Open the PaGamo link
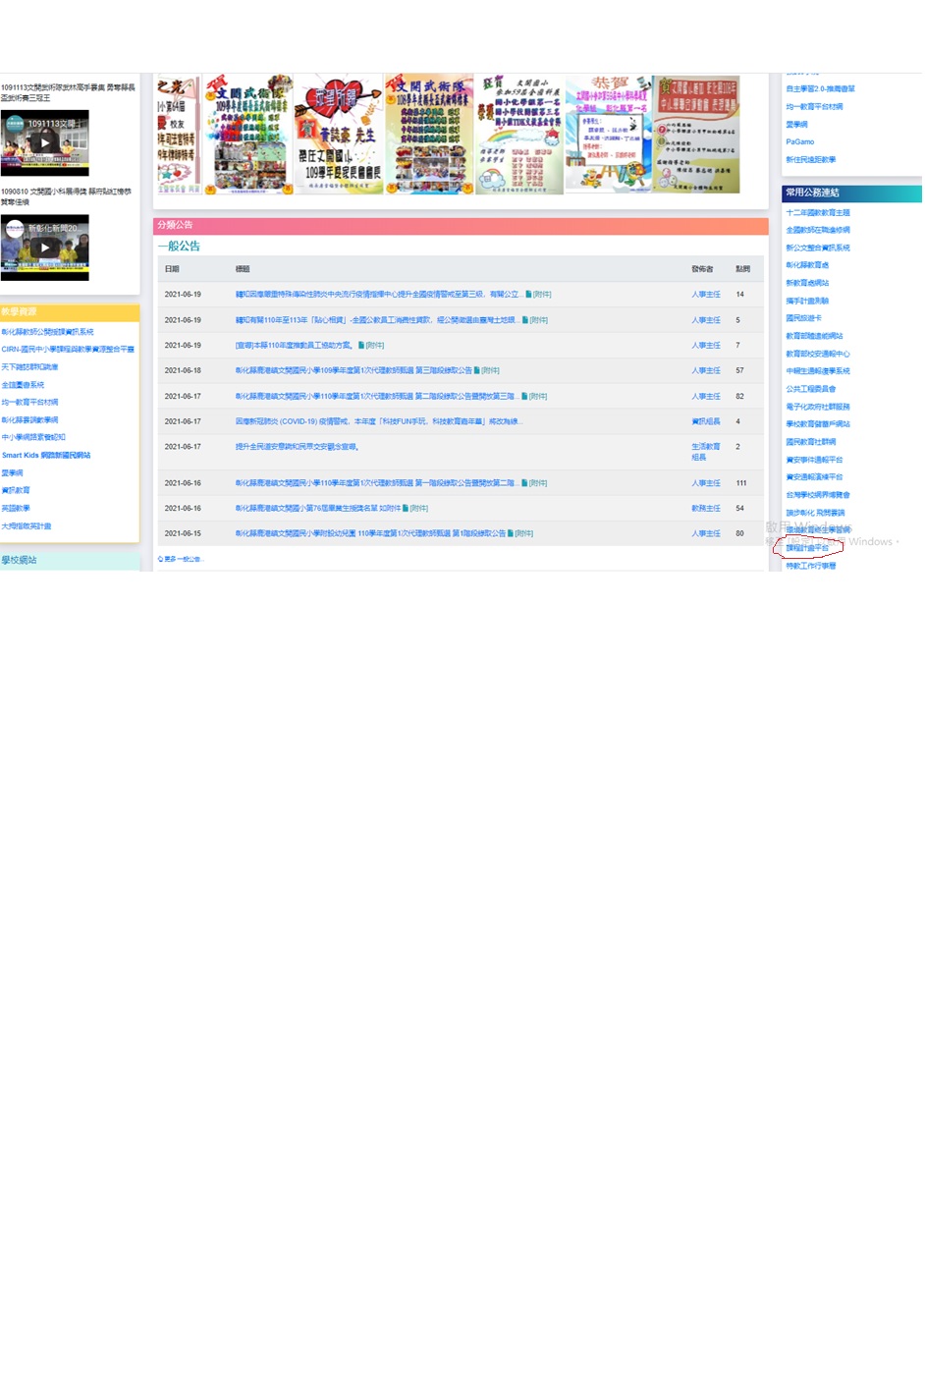This screenshot has width=925, height=1379. [800, 142]
